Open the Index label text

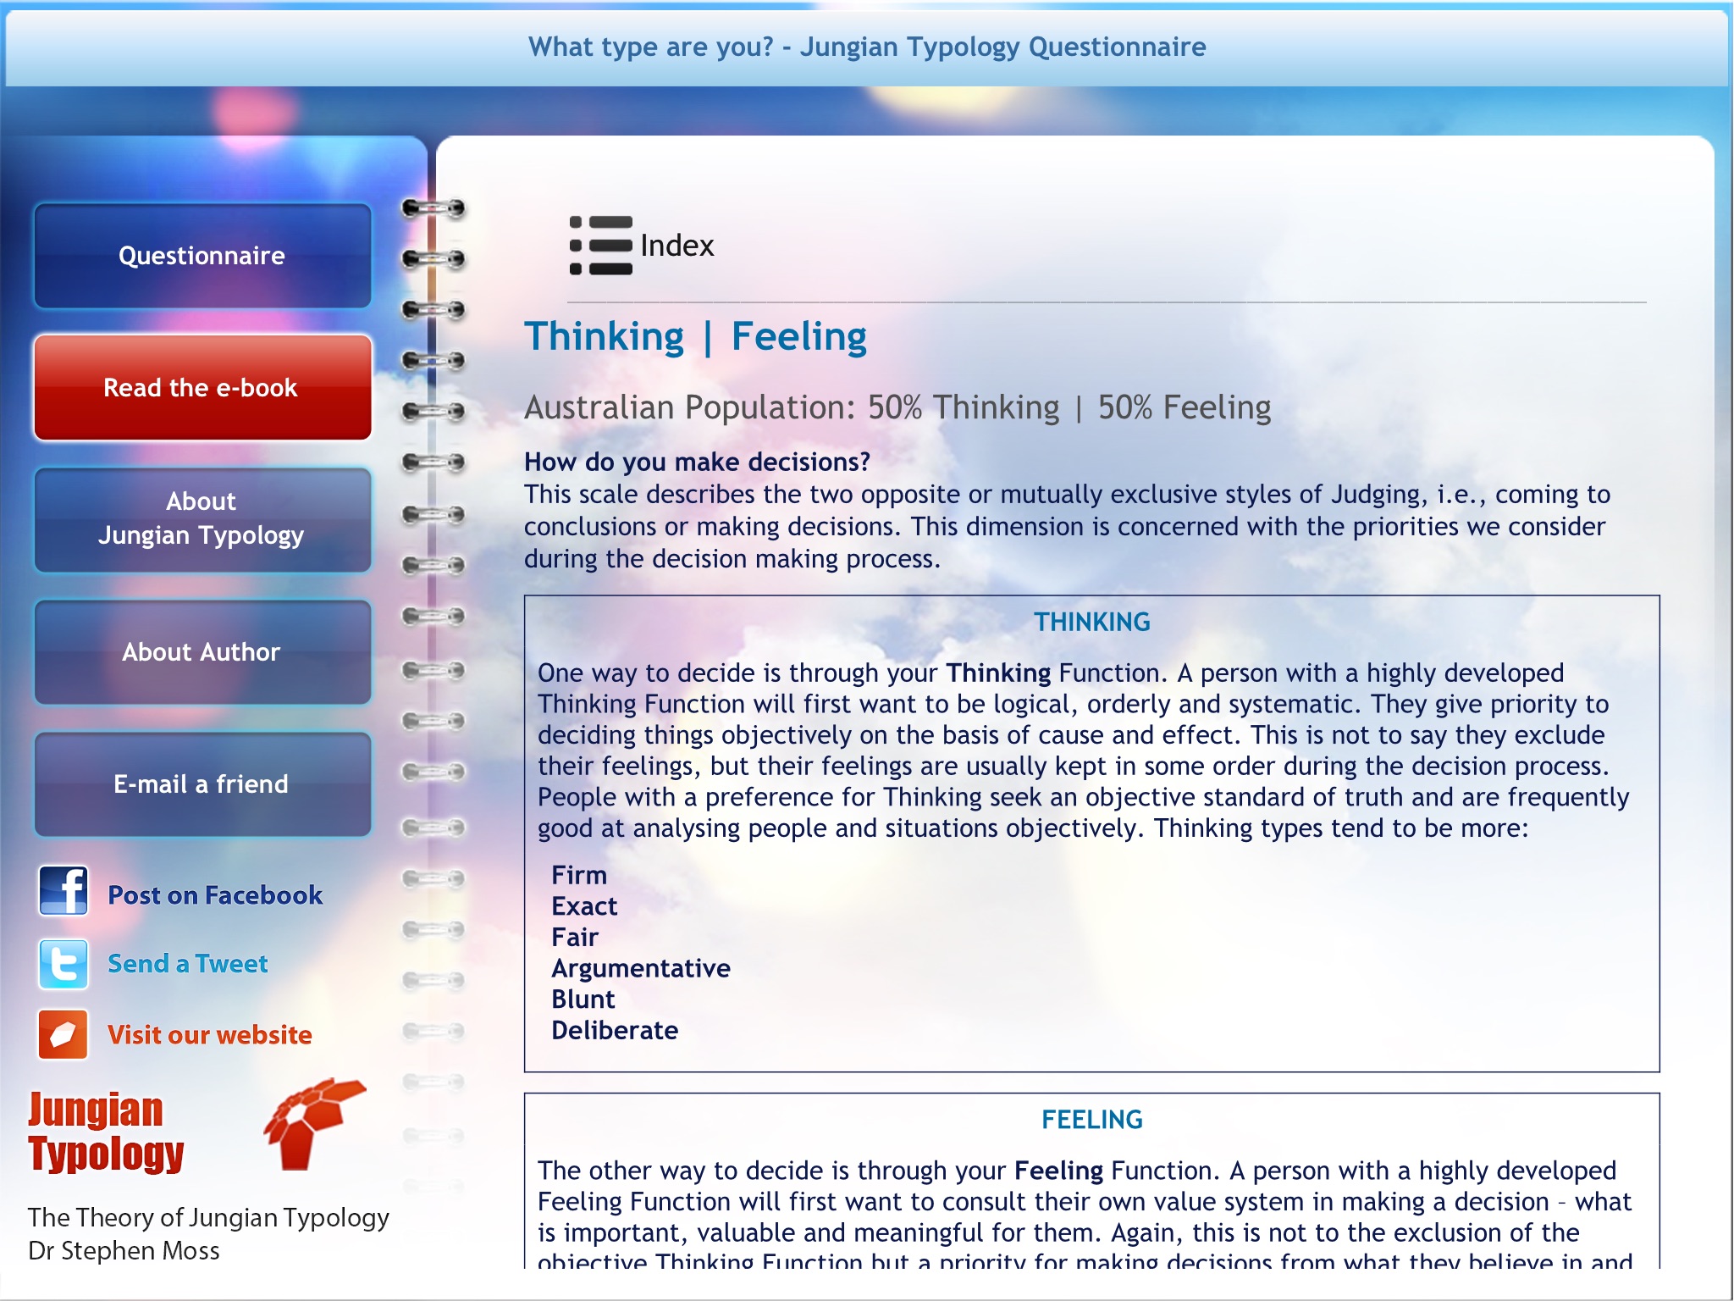[x=676, y=246]
